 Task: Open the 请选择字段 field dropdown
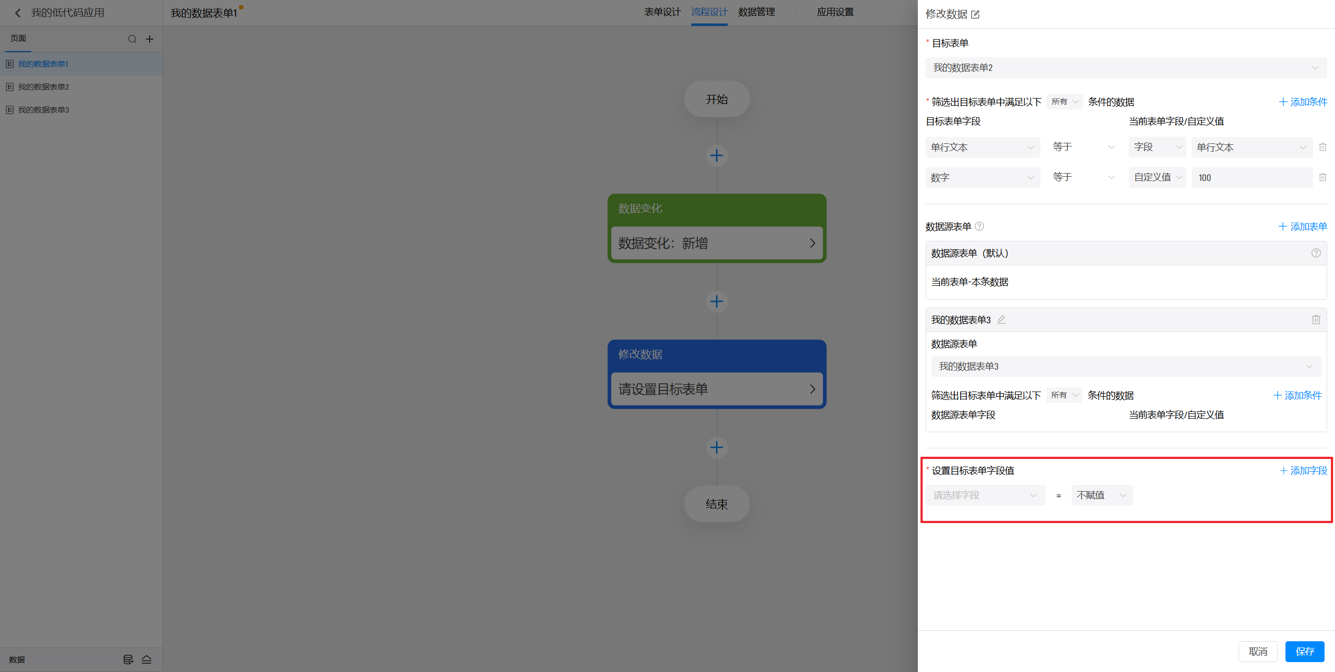pos(985,495)
